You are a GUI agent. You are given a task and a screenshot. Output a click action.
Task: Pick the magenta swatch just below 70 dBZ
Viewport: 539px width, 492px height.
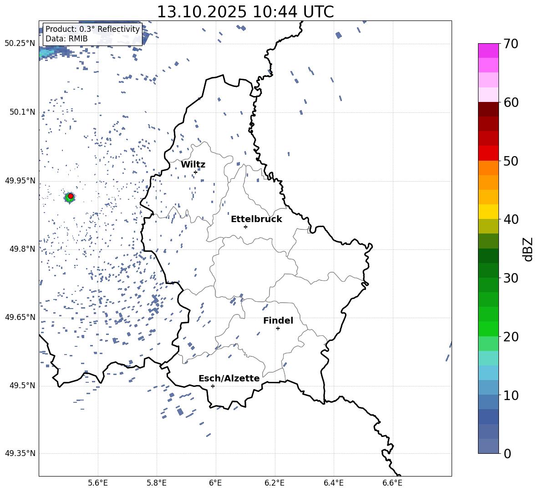488,51
